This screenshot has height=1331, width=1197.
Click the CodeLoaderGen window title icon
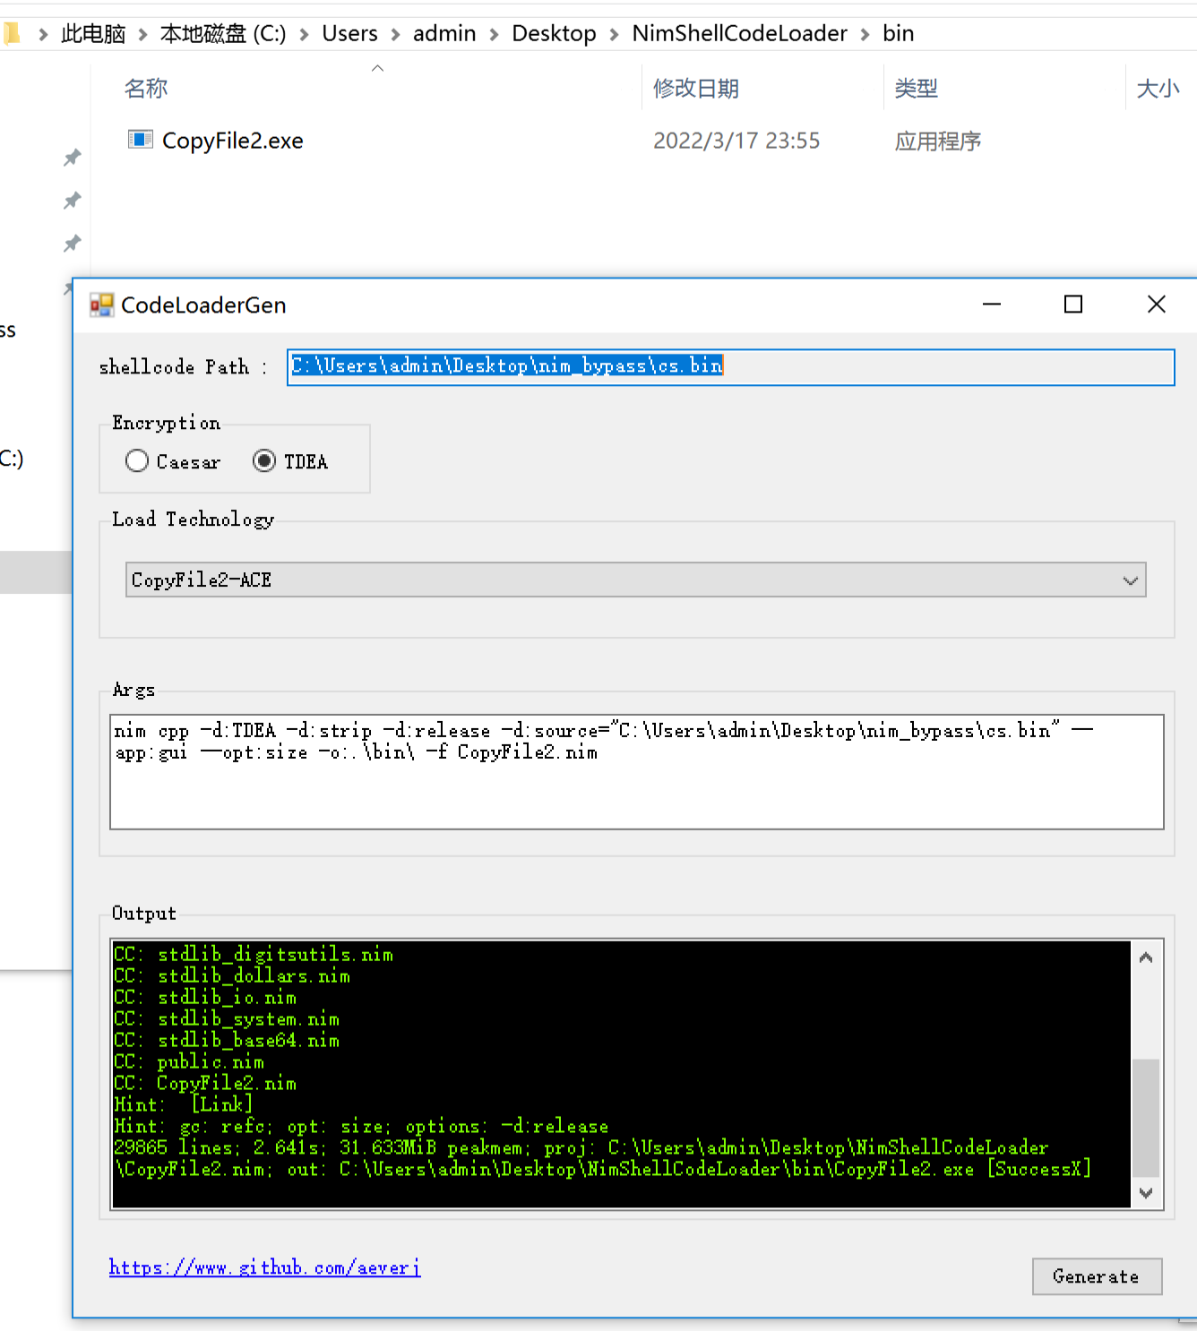point(101,305)
